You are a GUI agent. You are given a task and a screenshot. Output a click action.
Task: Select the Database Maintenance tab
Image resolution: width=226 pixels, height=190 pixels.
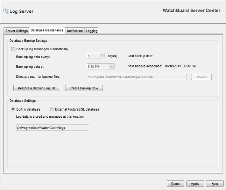click(47, 30)
